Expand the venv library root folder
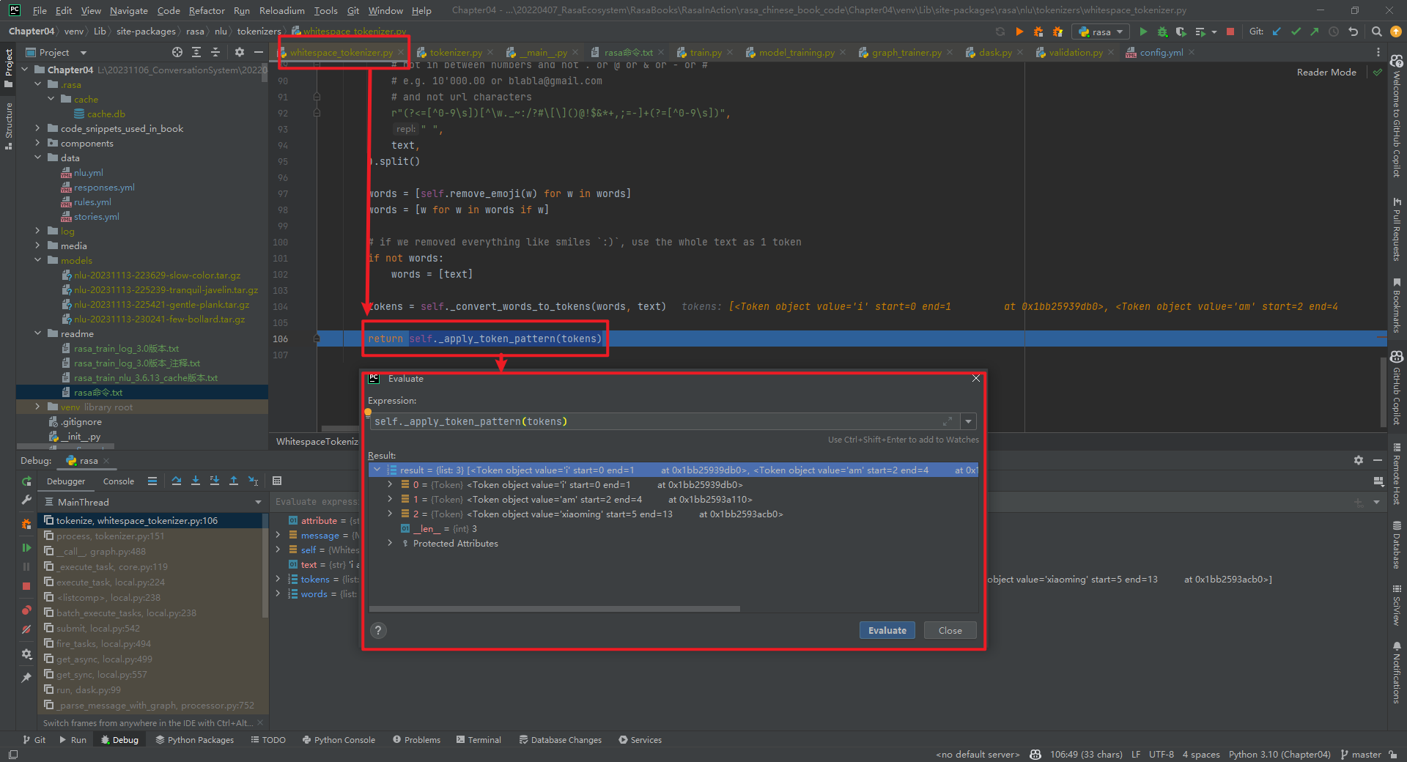The width and height of the screenshot is (1407, 762). point(38,407)
